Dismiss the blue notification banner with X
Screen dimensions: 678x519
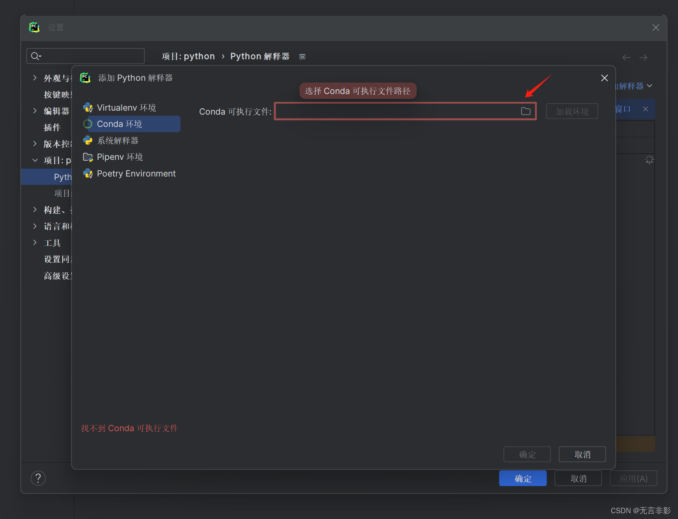tap(646, 109)
